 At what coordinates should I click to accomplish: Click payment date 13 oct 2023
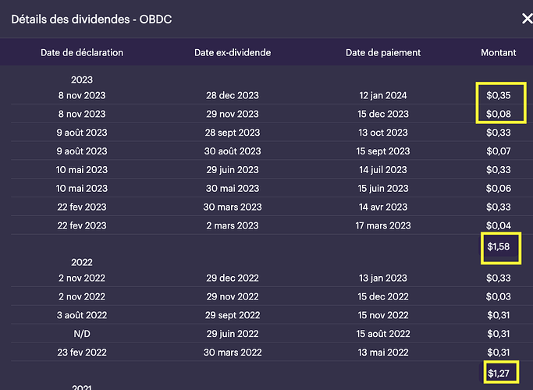pos(383,133)
